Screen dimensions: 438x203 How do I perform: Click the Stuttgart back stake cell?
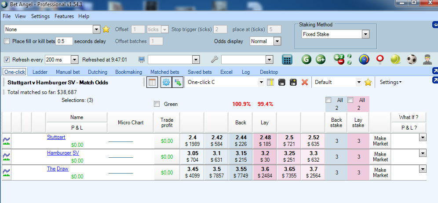coord(336,141)
